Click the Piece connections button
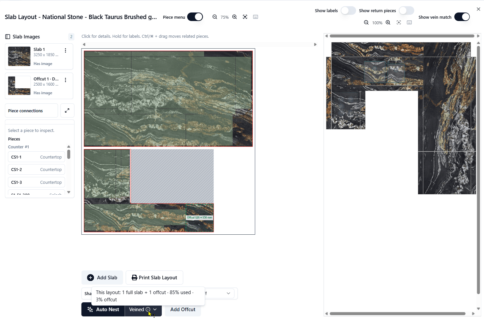Viewport: 484px width, 321px height. [32, 111]
